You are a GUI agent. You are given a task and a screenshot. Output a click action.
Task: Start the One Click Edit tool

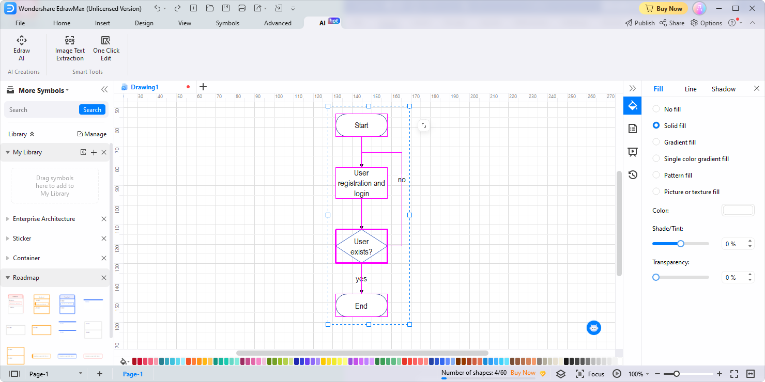[x=106, y=49]
